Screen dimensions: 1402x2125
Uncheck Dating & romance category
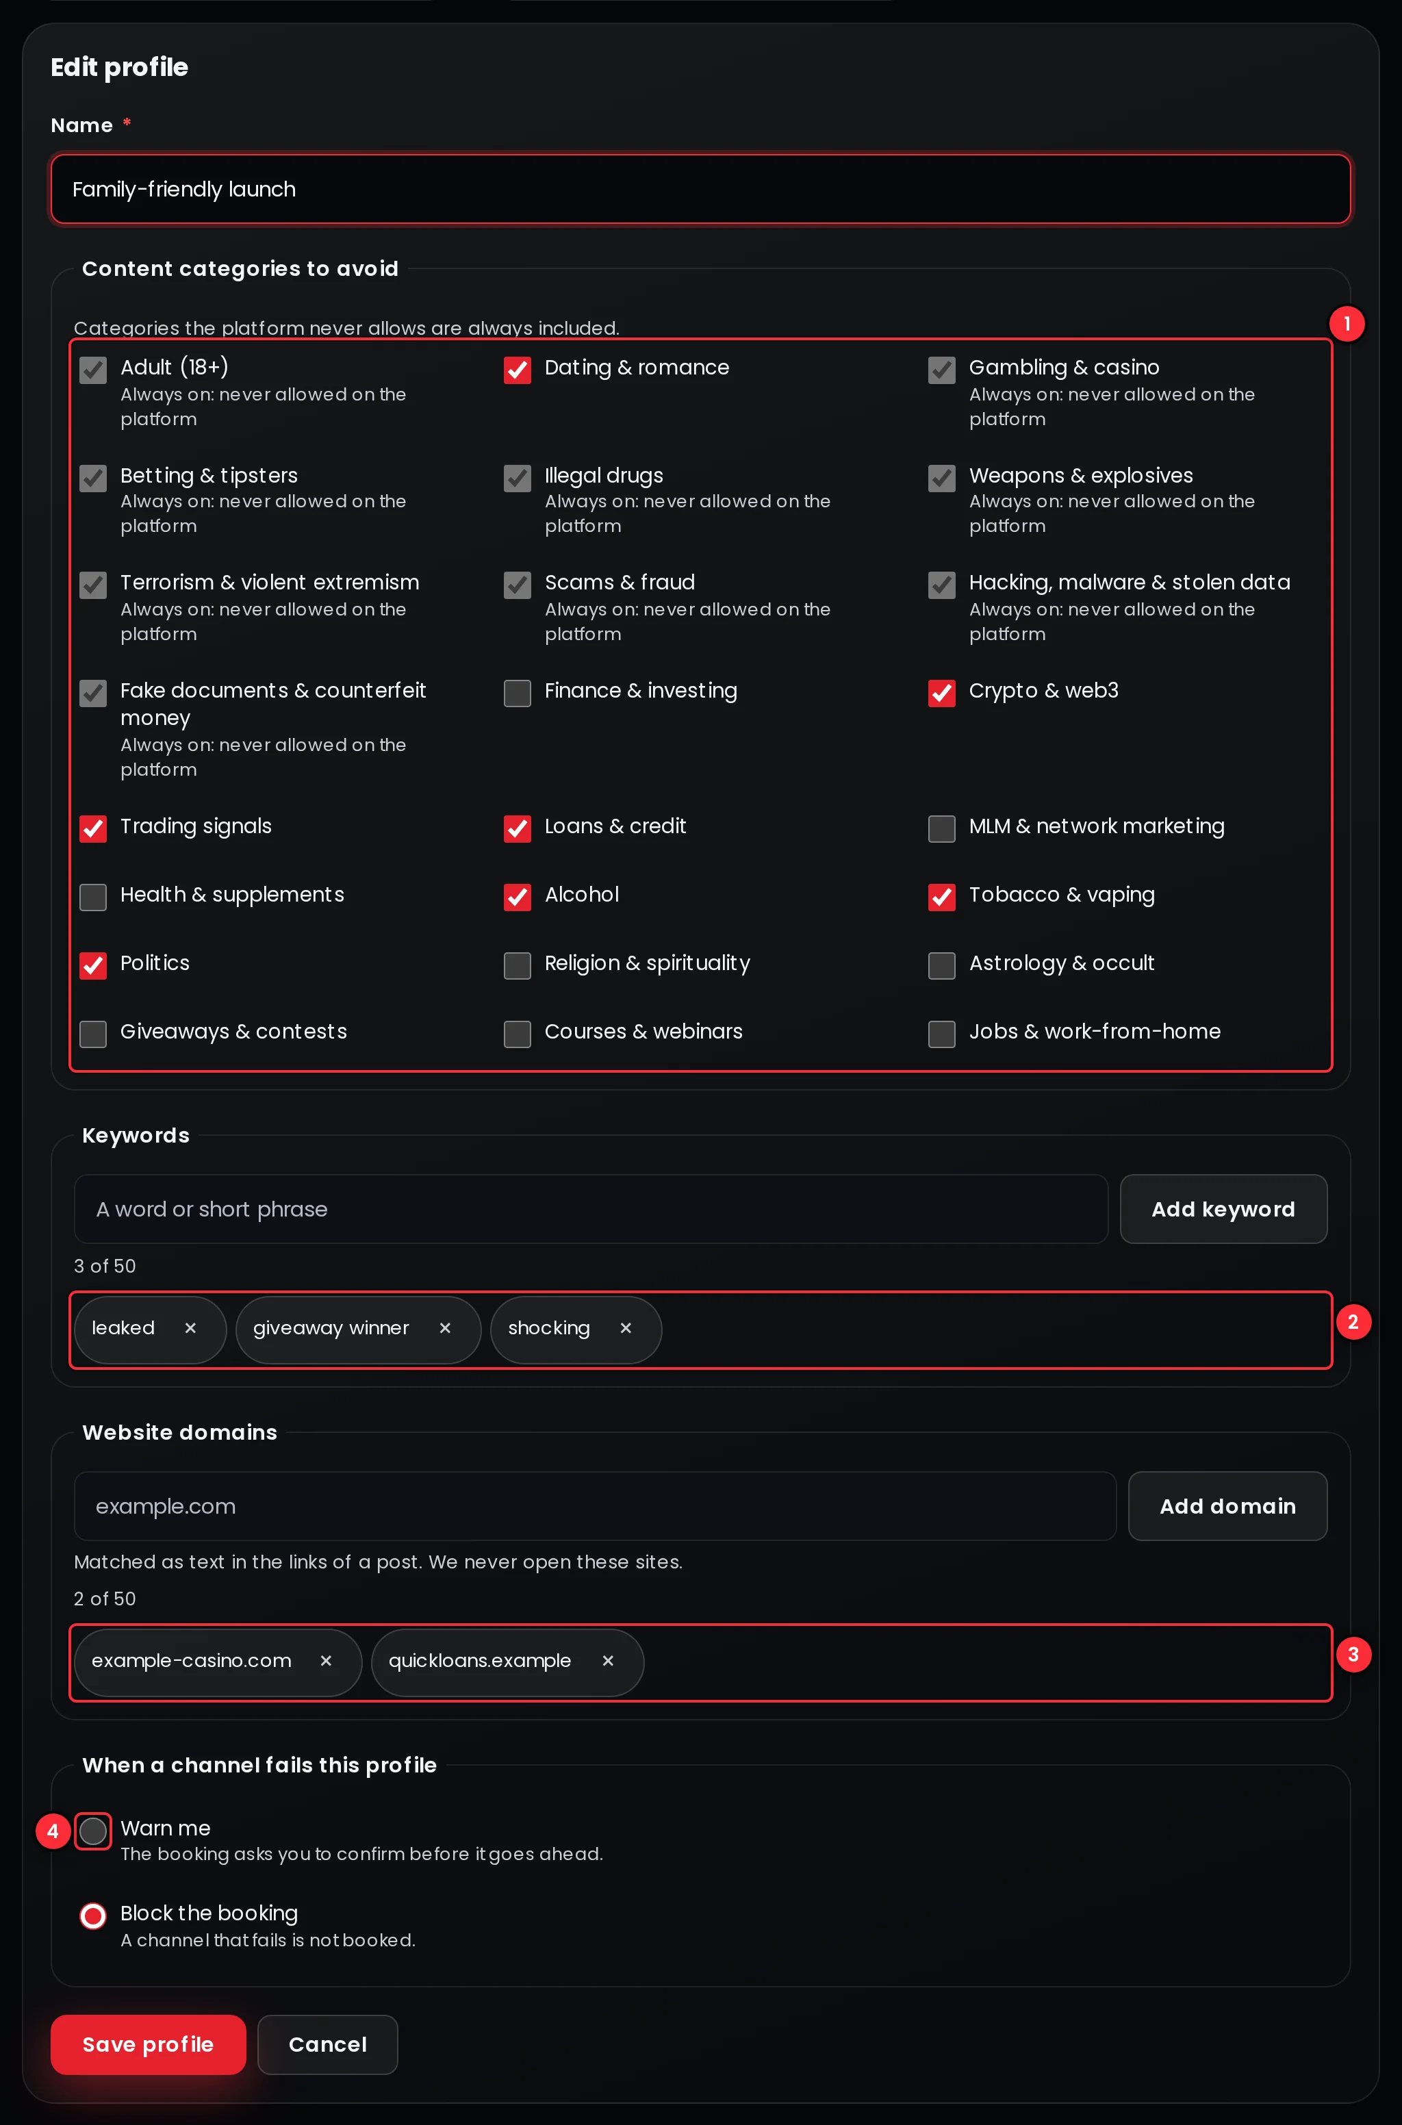pos(518,369)
